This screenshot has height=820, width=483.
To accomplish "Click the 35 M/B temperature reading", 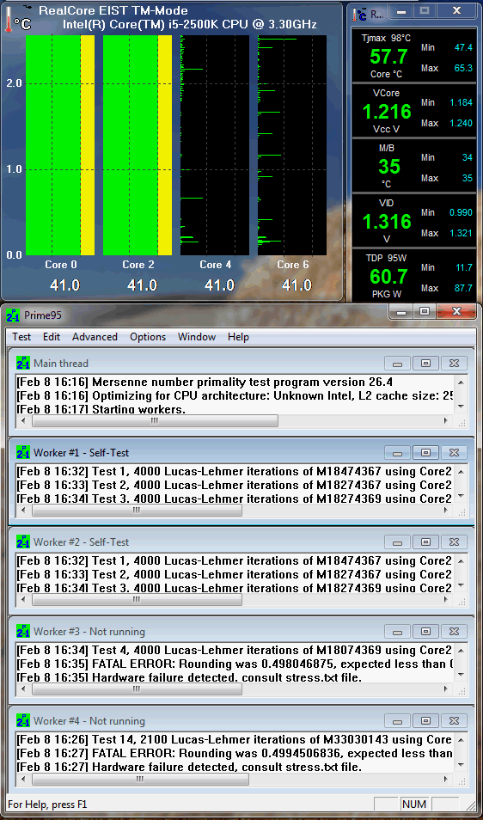I will point(389,167).
